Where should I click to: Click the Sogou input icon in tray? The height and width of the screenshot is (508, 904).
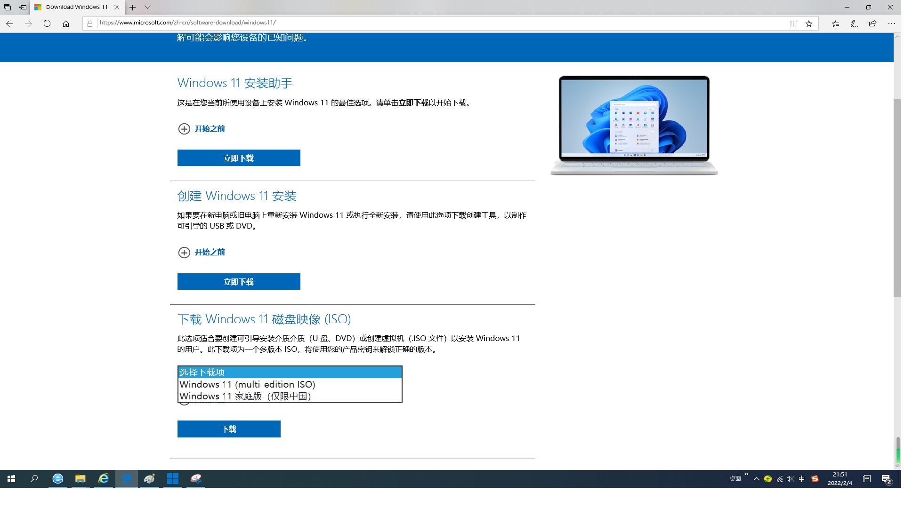[816, 479]
